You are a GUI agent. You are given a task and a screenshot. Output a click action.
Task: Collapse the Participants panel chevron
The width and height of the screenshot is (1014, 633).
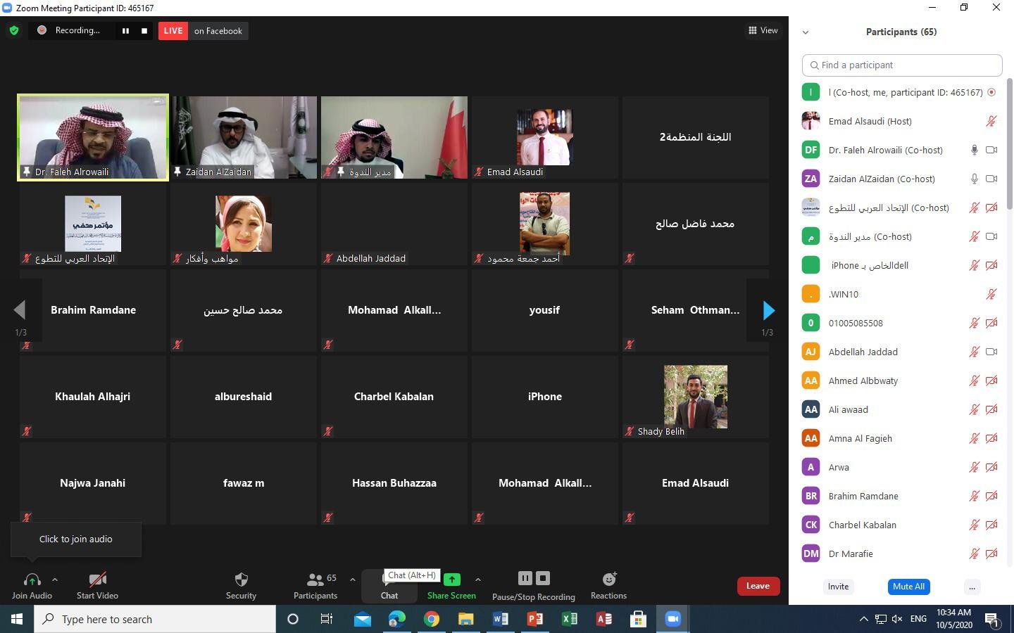pyautogui.click(x=806, y=32)
